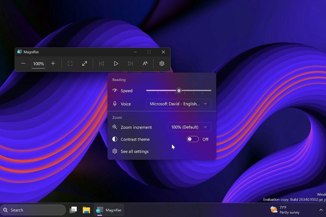Click the Off label beside Contrast theme
The height and width of the screenshot is (217, 326).
[205, 139]
